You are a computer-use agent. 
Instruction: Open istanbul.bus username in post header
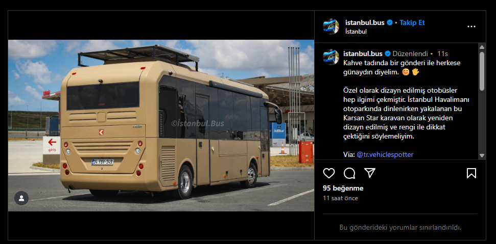tap(365, 23)
